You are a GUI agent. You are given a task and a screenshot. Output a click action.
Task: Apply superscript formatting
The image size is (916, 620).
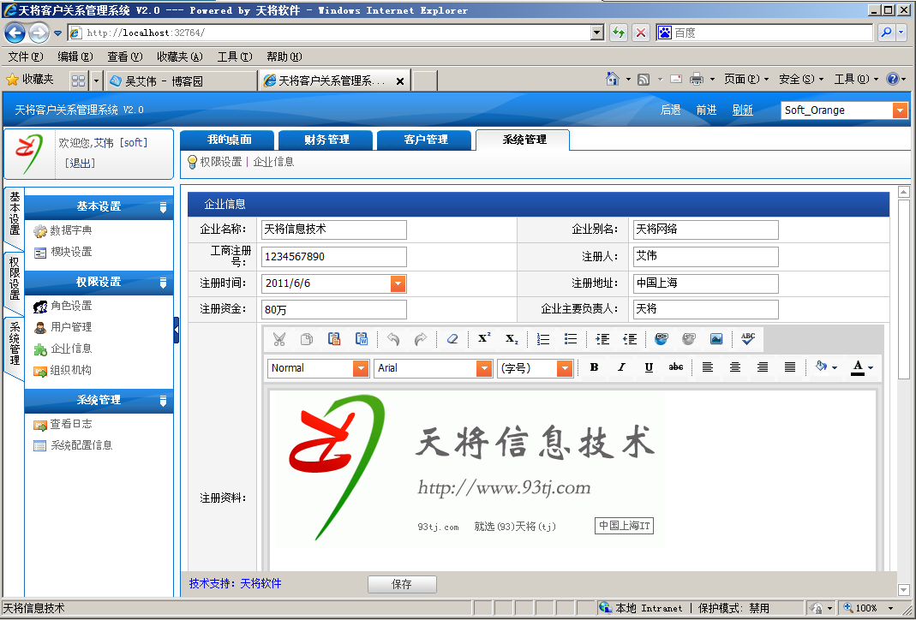[x=484, y=339]
